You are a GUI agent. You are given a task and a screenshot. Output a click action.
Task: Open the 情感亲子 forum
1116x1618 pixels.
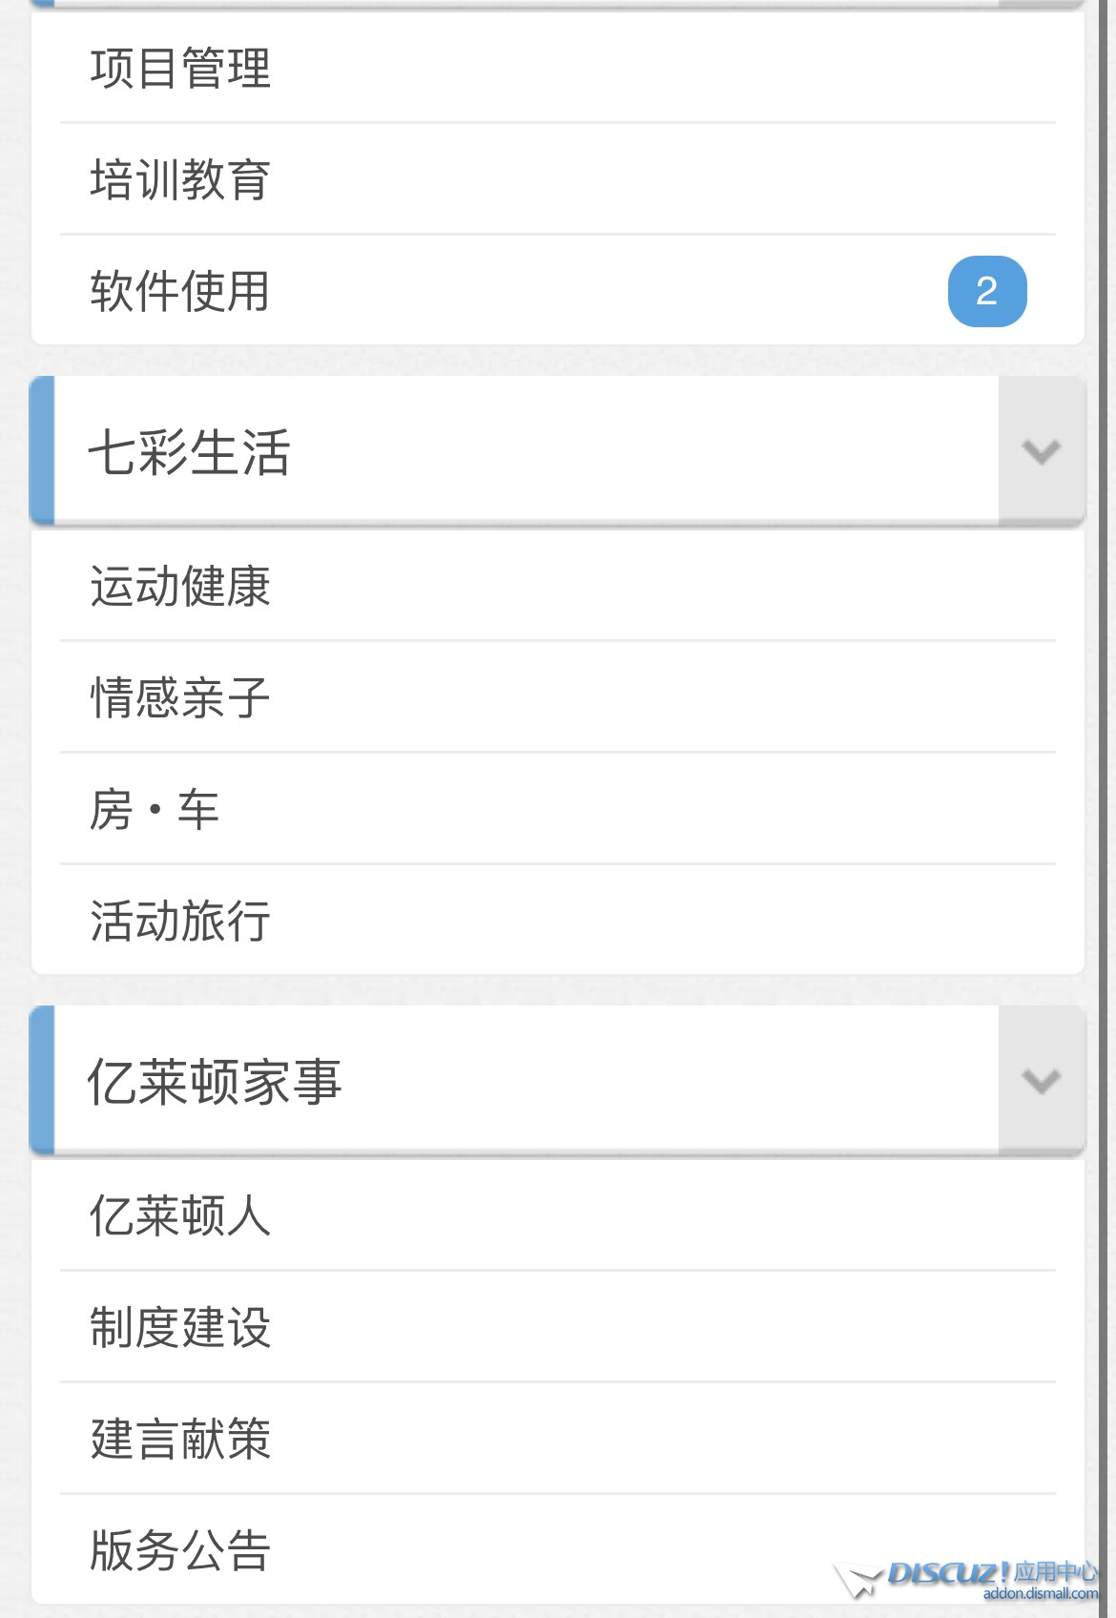[180, 697]
